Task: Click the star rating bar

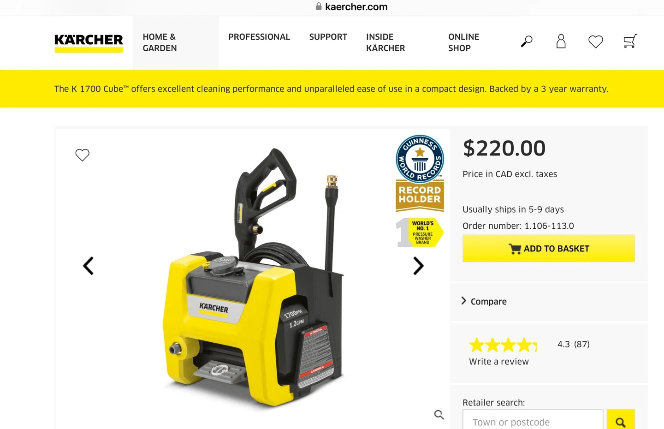Action: tap(503, 345)
